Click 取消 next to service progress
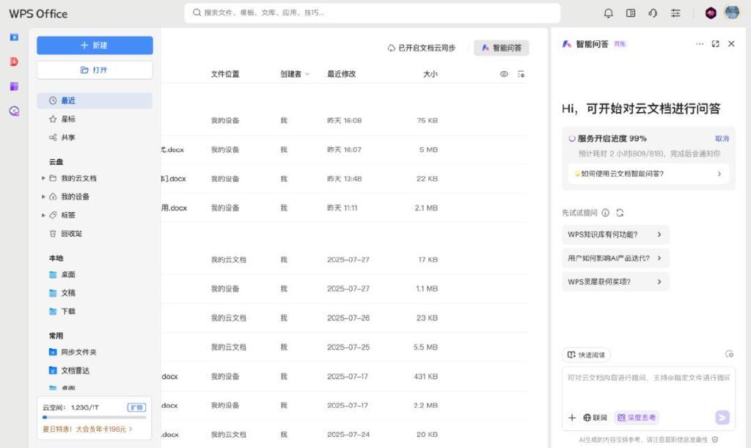This screenshot has width=751, height=448. 722,139
